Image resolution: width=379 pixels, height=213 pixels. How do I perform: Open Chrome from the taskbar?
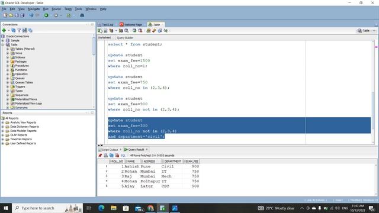(150, 208)
